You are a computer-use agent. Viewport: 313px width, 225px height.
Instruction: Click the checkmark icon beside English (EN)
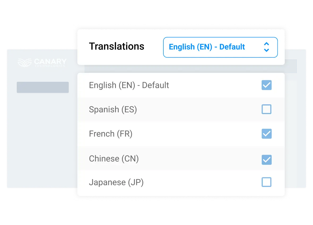[266, 85]
